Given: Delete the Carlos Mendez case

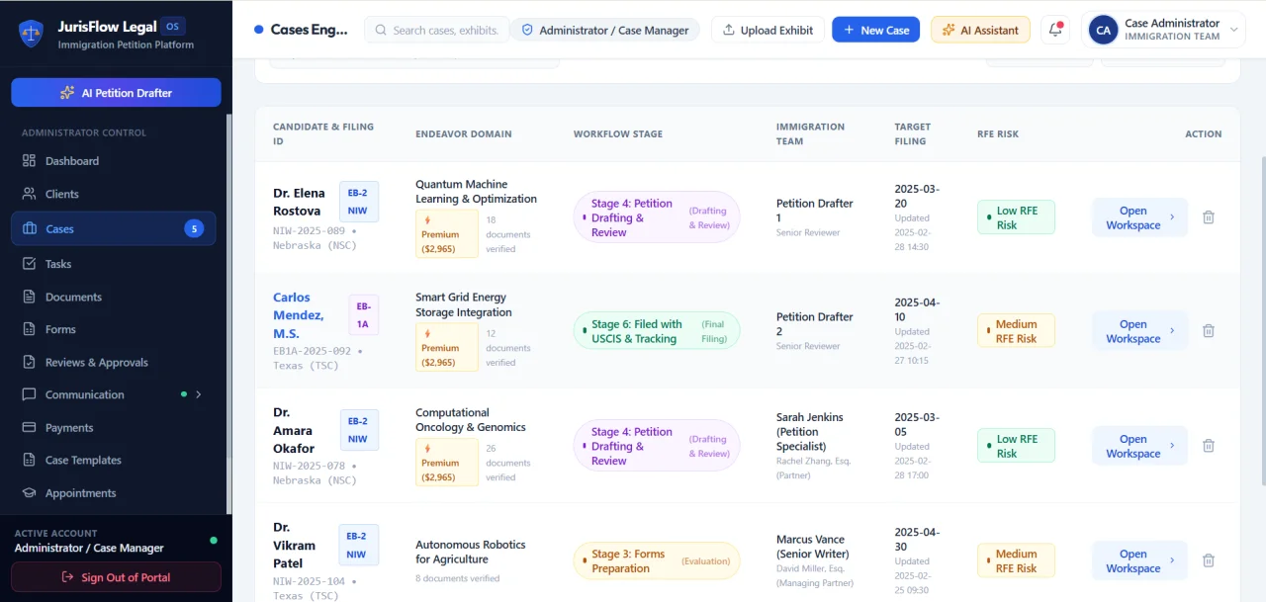Looking at the screenshot, I should [1208, 331].
